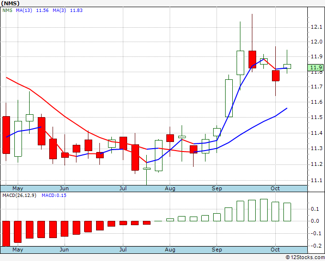
Task: Click the tallest green MACD histogram bar
Action: tap(264, 210)
